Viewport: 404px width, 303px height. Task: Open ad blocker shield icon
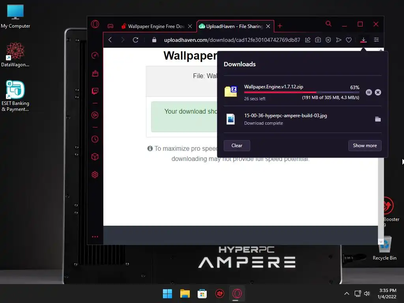pos(328,40)
